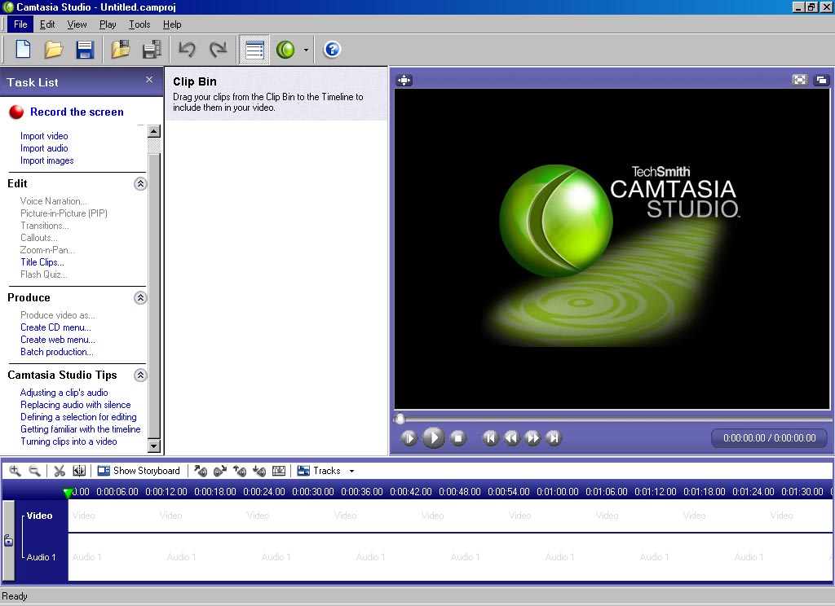
Task: Save the project with the floppy disk icon
Action: 85,50
